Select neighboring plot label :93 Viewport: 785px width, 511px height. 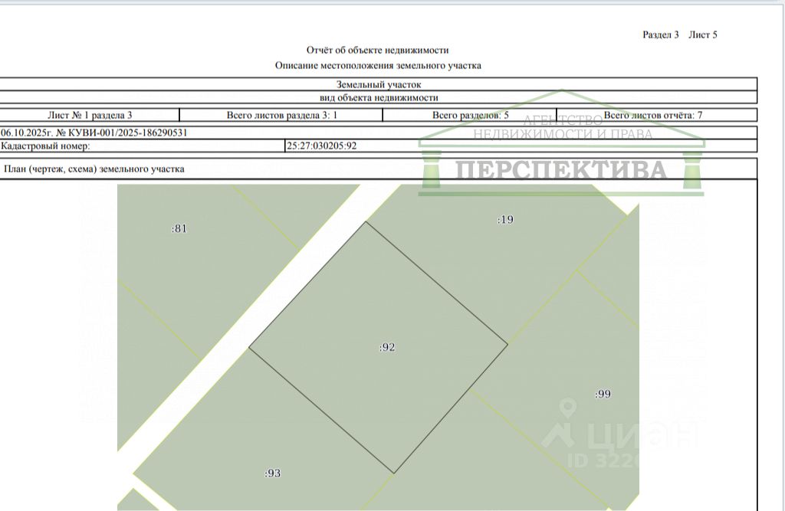coord(272,473)
